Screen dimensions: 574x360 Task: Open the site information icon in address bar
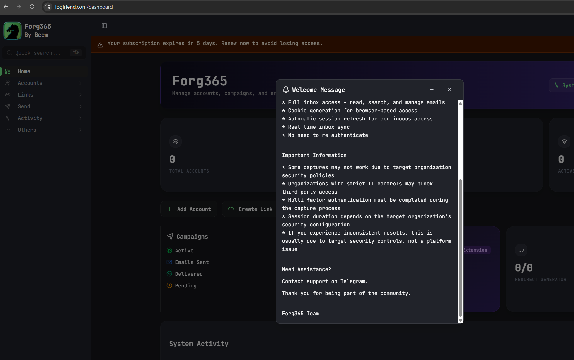click(48, 7)
